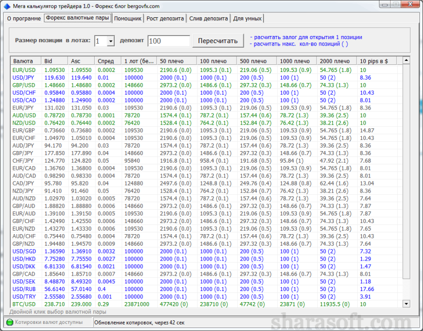Screen dimensions: 423x331
Task: Click the table's scroll down arrow
Action: (406, 304)
